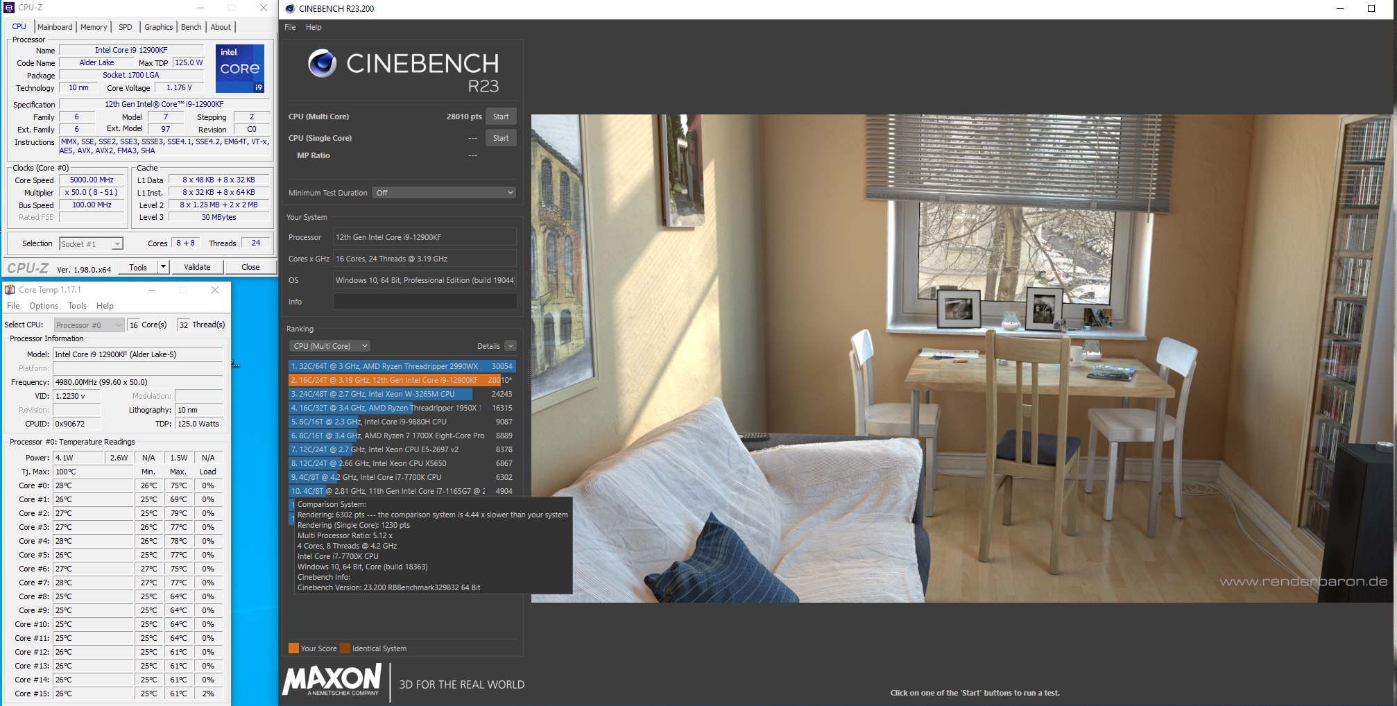Click the 28010 pts multi core score
Viewport: 1397px width, 706px height.
tap(464, 117)
